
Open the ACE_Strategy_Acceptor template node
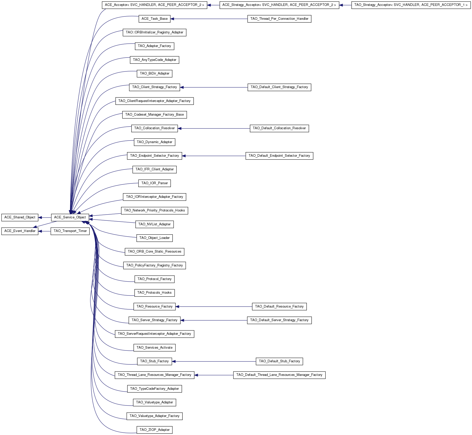pyautogui.click(x=279, y=5)
